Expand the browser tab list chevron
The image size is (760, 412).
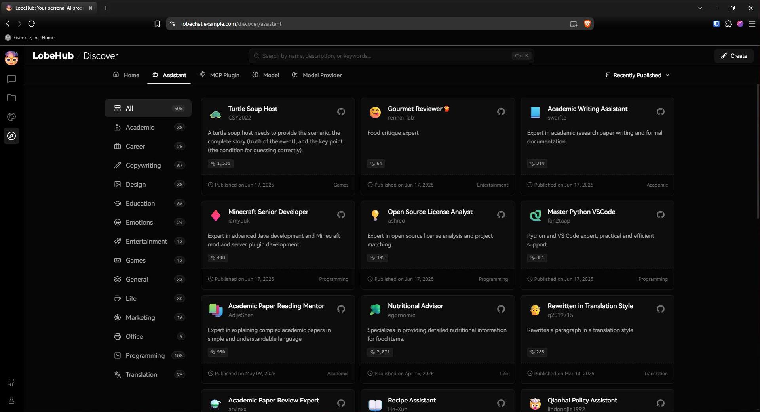coord(700,8)
